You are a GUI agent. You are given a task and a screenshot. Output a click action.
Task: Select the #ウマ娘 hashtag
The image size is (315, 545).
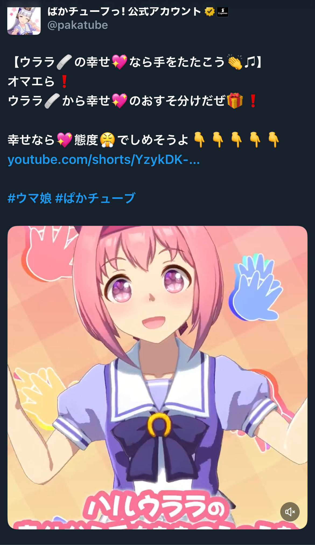click(29, 198)
